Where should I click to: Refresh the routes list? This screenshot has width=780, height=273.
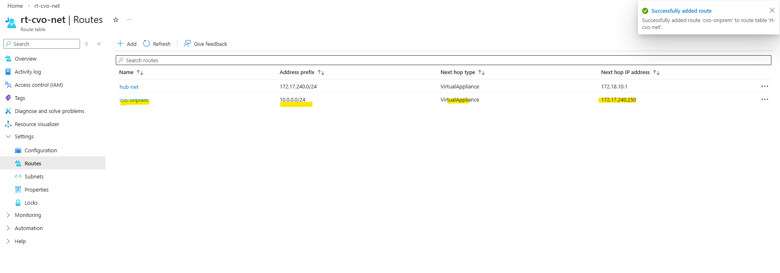tap(157, 44)
